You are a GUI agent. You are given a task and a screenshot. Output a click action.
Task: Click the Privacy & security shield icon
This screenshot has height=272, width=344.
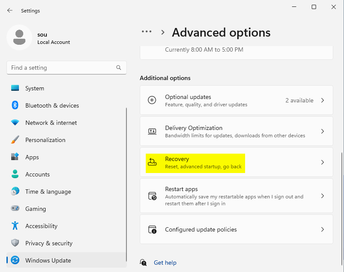tap(15, 243)
